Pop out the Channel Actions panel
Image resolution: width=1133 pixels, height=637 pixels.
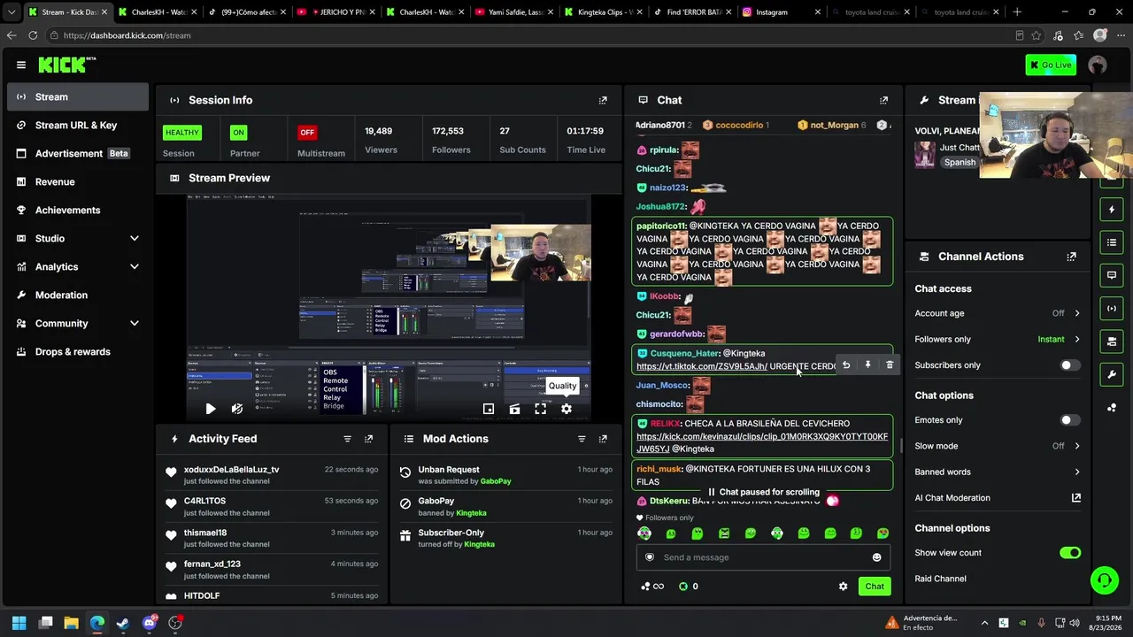tap(1071, 257)
